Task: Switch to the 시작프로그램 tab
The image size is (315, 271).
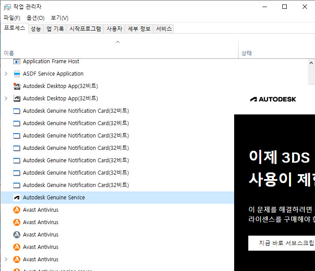Action: 85,29
